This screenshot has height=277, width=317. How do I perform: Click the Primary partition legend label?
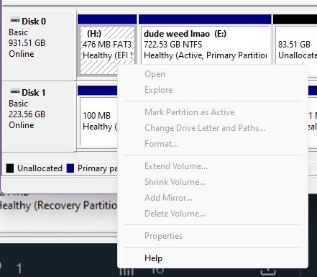(98, 168)
